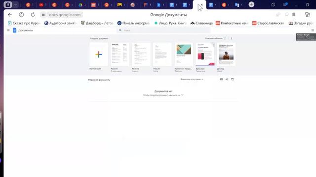This screenshot has width=316, height=177.
Task: Open the browser collections icon in title bar
Action: point(273,4)
